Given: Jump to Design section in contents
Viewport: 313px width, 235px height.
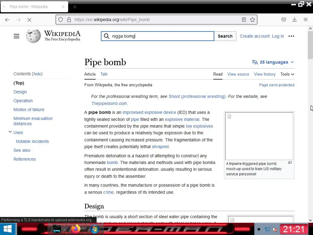Looking at the screenshot, I should tap(20, 92).
